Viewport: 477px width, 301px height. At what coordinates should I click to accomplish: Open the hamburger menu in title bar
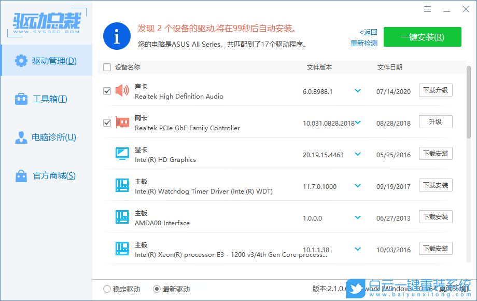point(427,9)
